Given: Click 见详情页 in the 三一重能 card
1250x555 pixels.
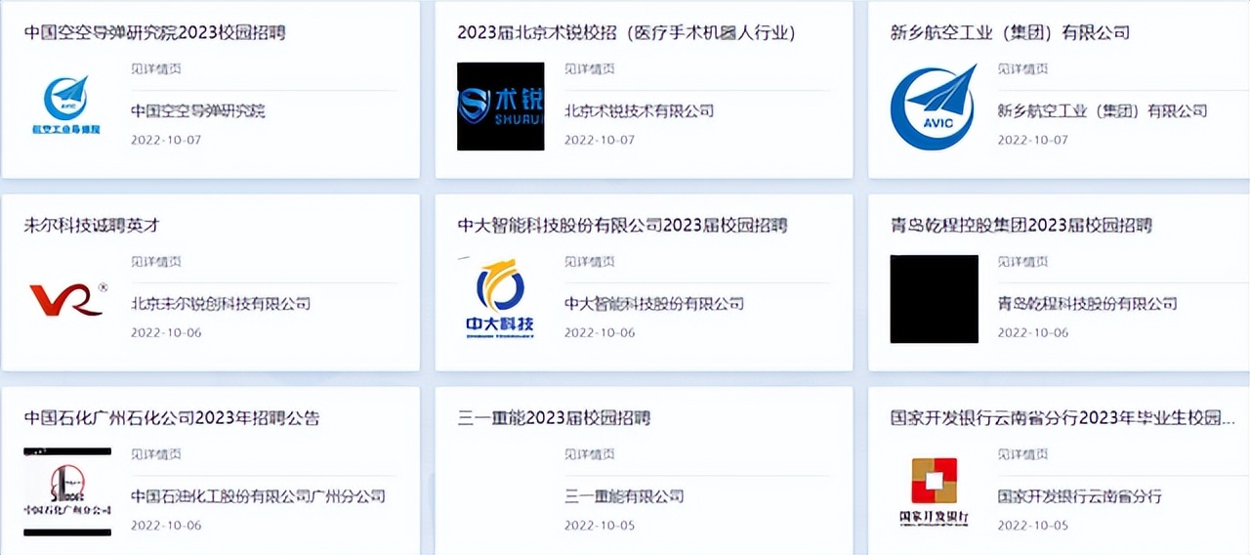Looking at the screenshot, I should [x=589, y=454].
